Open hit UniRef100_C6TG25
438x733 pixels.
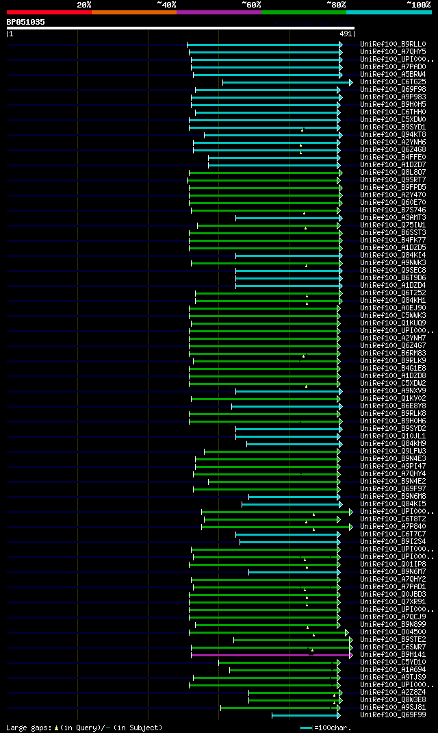[393, 82]
